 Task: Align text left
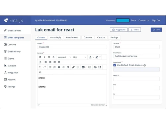click(46, 62)
